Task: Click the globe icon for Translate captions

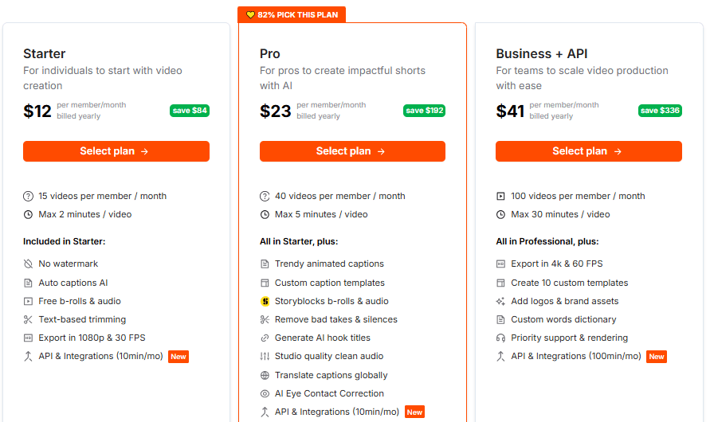Action: (x=265, y=375)
